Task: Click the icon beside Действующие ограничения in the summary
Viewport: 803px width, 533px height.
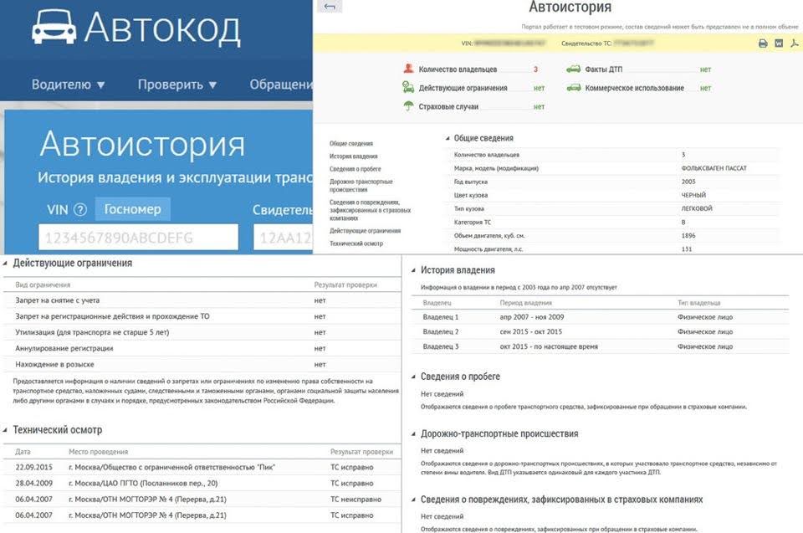Action: click(x=408, y=88)
